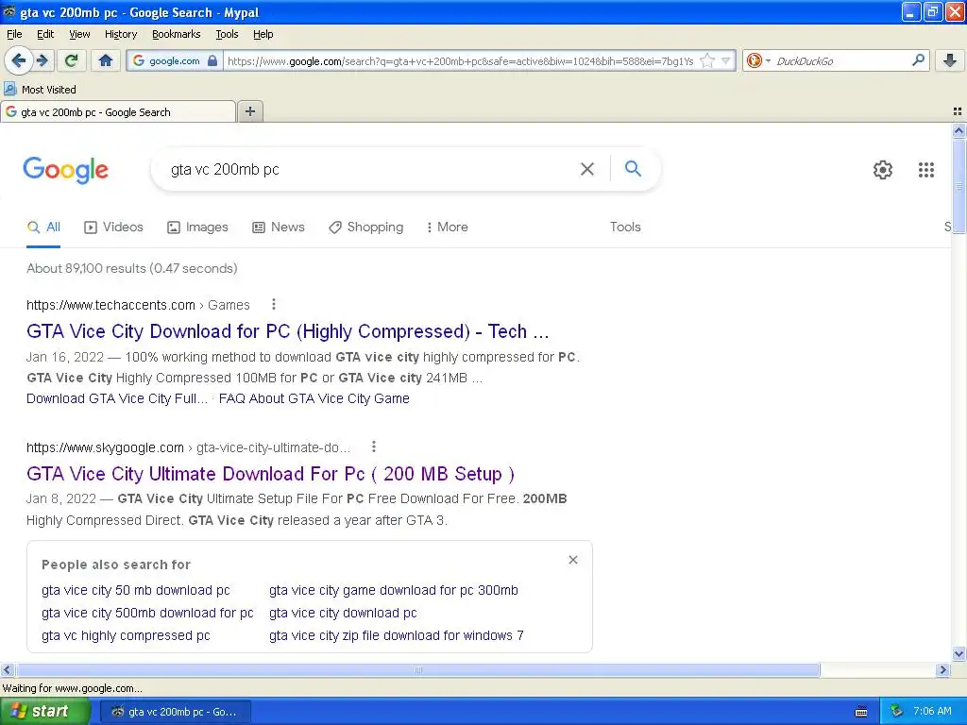
Task: Bookmark this page with the star icon
Action: pos(707,60)
